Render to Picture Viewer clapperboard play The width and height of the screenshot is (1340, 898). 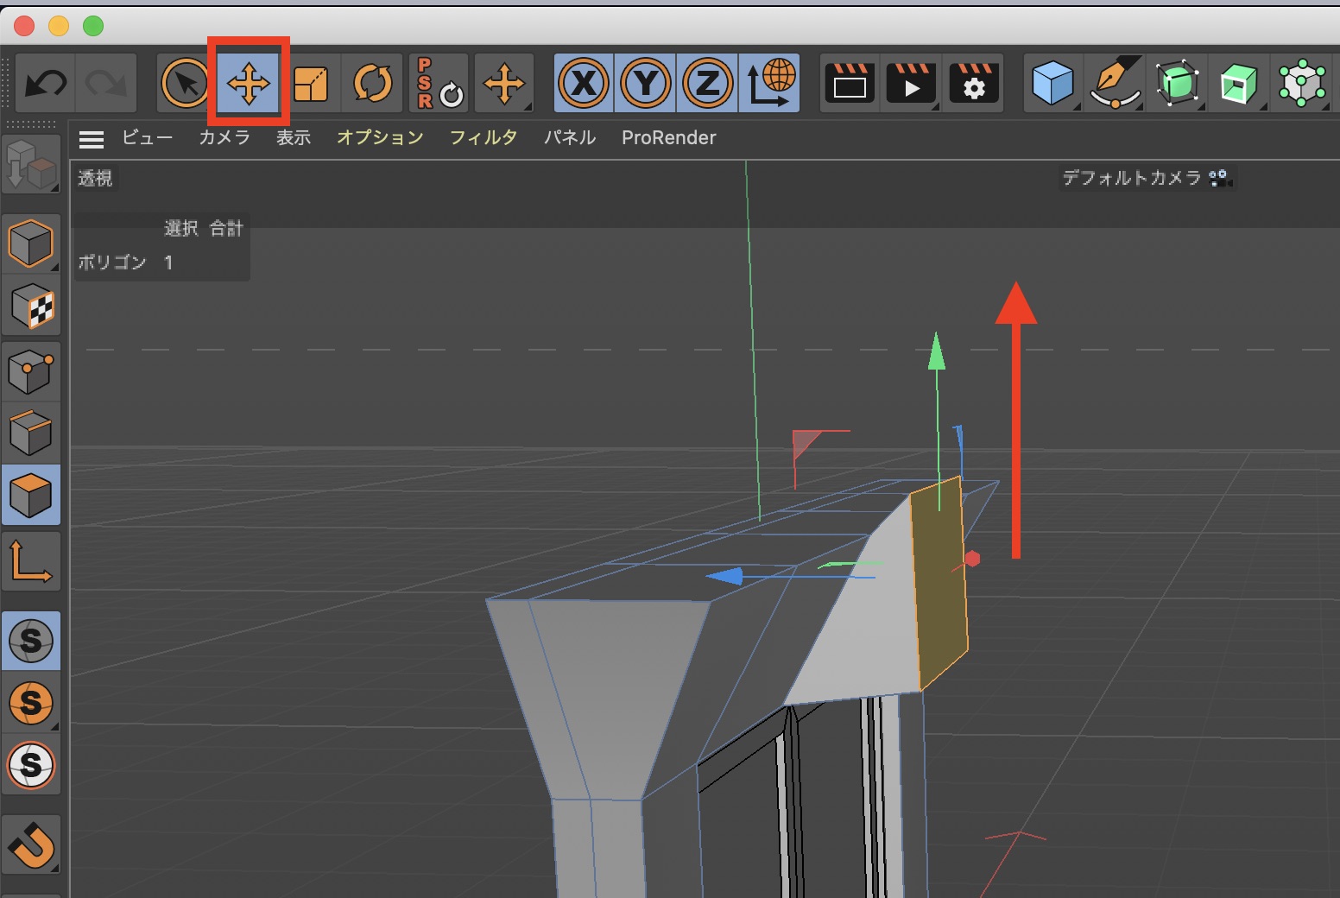(912, 84)
